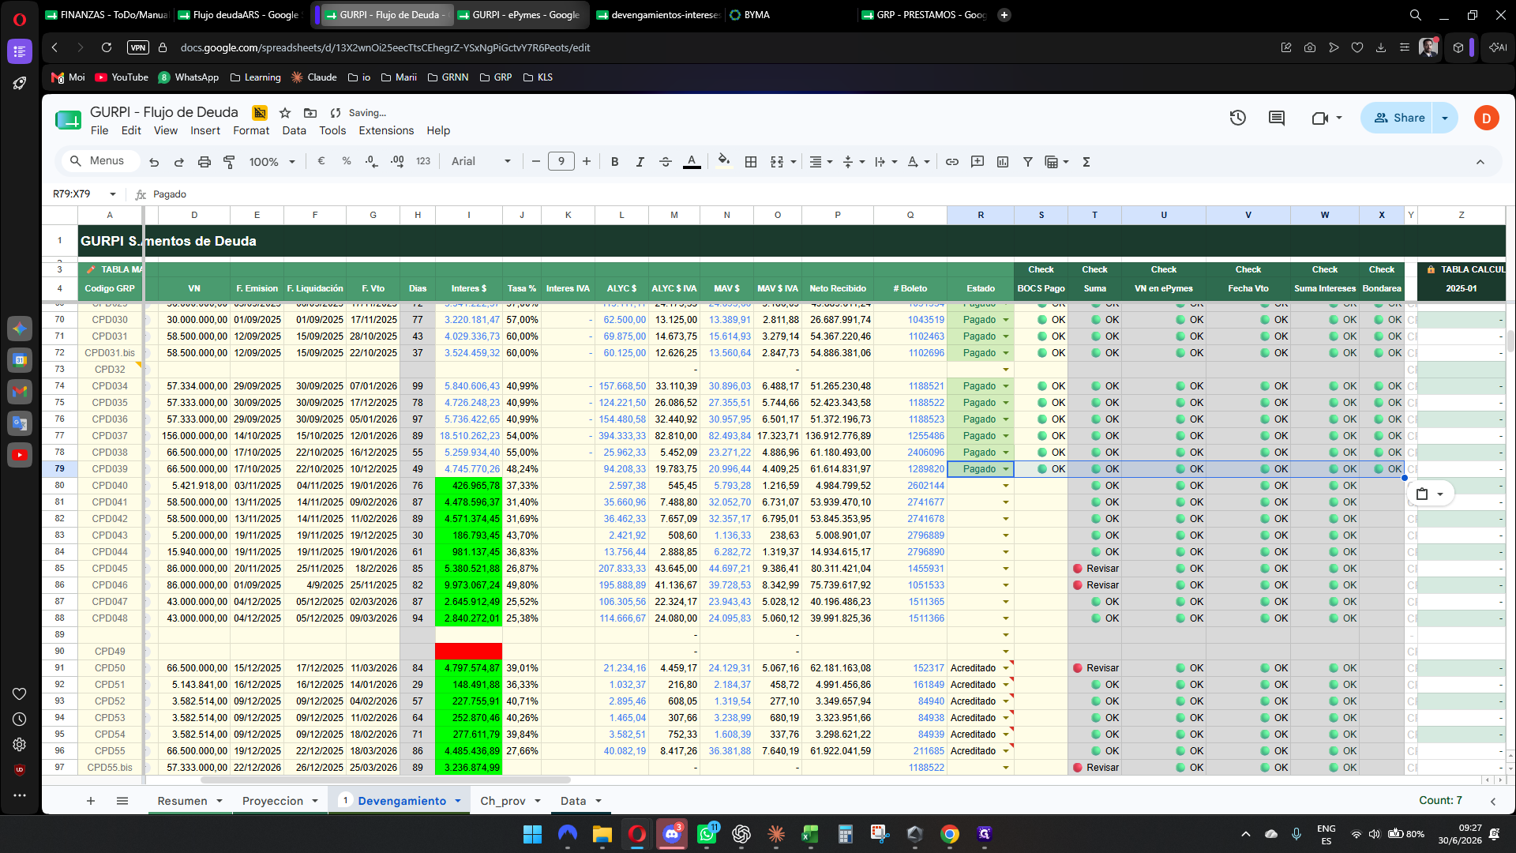Collapse the toolbar with chevron
The width and height of the screenshot is (1516, 853).
1480,162
